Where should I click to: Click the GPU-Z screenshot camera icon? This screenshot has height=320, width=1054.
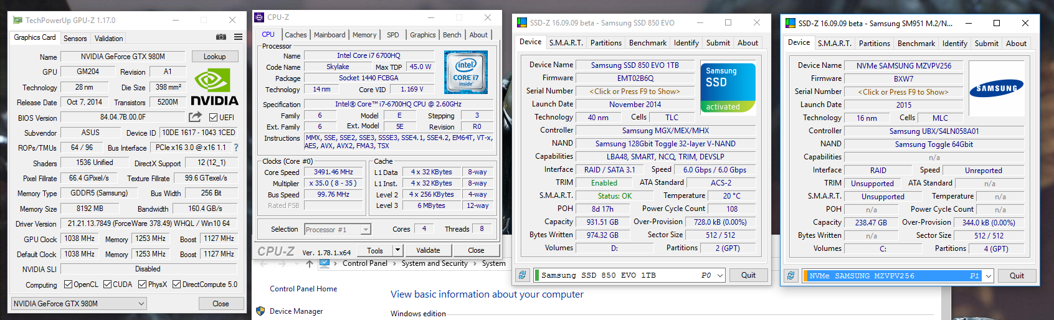(221, 37)
